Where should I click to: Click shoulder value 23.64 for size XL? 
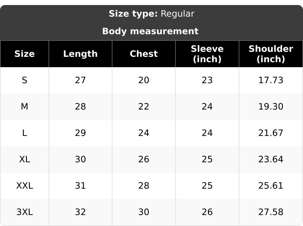(271, 159)
